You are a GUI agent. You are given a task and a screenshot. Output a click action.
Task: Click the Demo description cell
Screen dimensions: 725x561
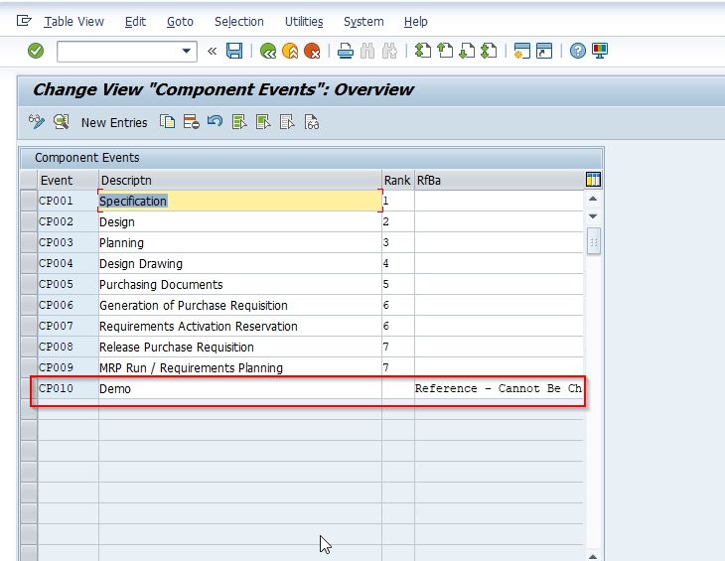(240, 388)
